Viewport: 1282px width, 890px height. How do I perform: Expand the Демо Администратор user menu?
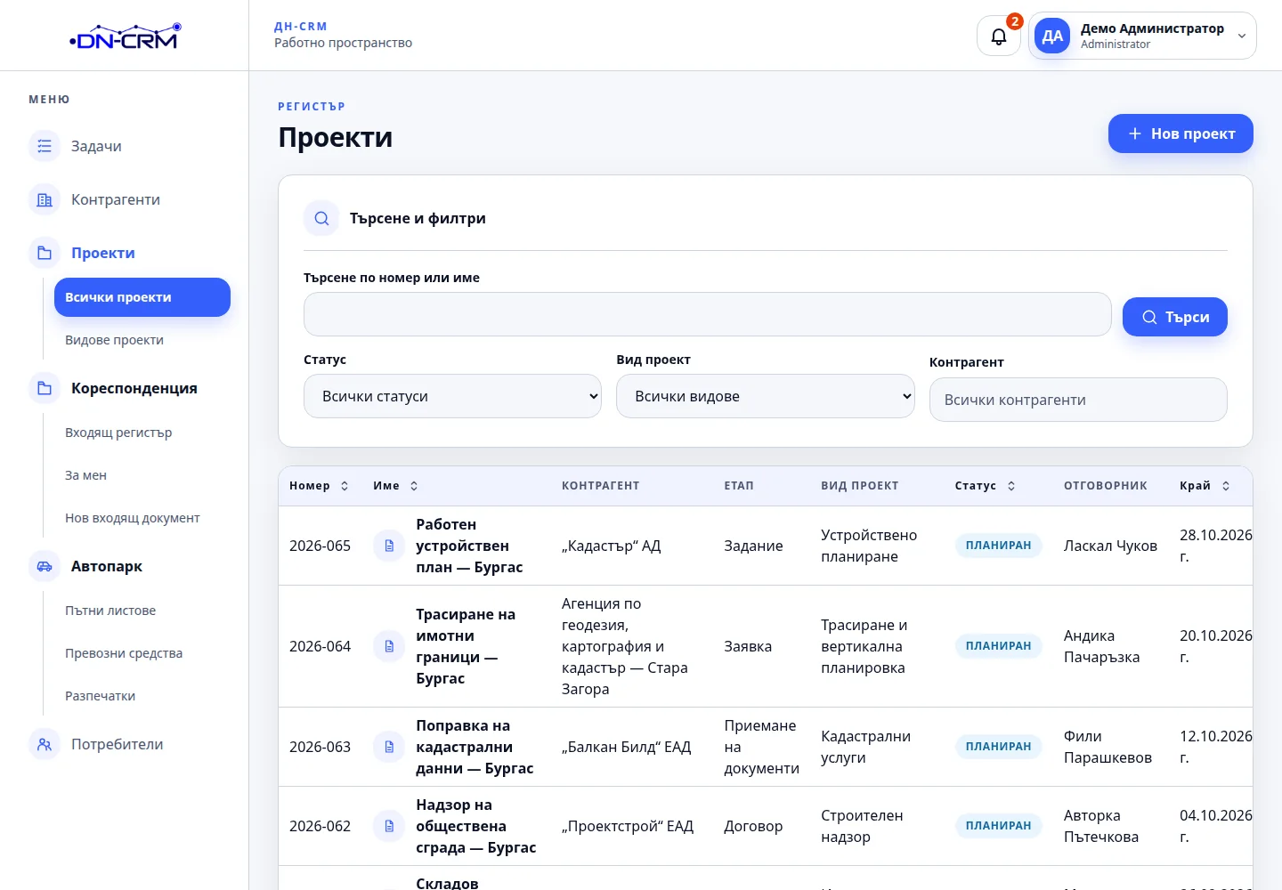click(1142, 36)
